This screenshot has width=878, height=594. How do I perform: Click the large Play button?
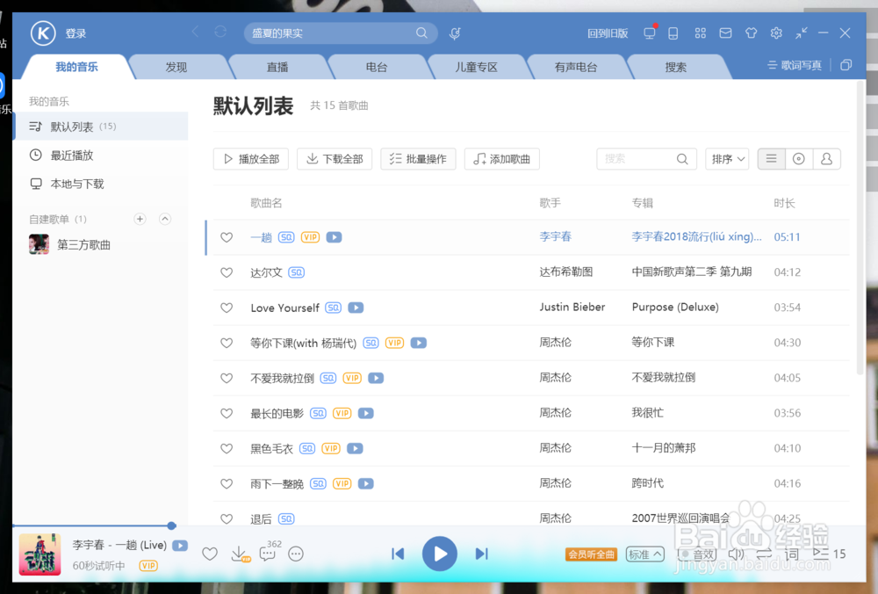coord(440,554)
